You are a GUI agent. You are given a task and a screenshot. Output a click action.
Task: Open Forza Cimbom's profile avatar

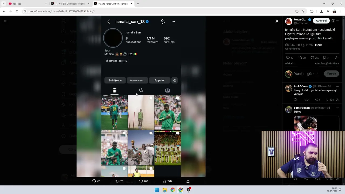point(289,21)
